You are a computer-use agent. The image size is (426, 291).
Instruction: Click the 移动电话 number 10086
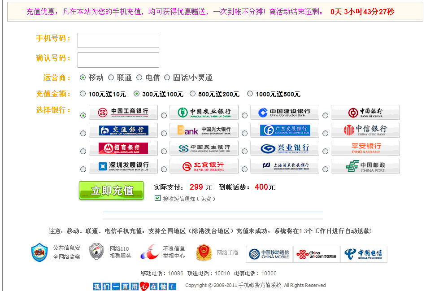[175, 274]
